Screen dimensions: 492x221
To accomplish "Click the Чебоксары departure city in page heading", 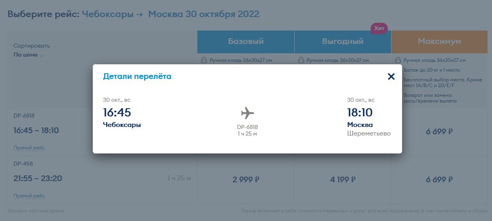I will coord(107,14).
